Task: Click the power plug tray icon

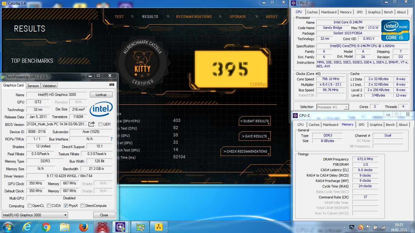Action: point(376,227)
